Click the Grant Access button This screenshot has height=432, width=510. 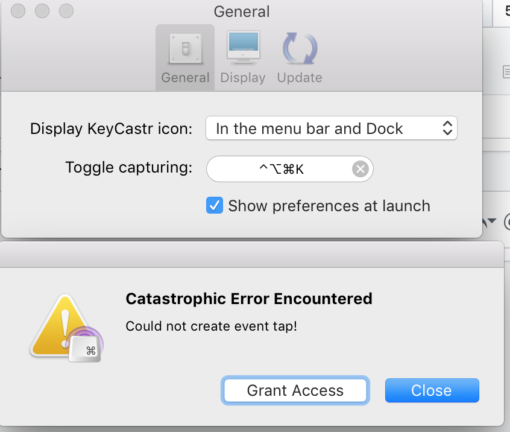(295, 390)
